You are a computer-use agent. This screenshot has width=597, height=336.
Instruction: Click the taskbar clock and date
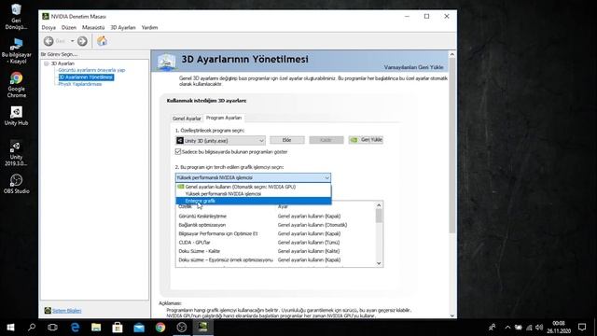pos(559,328)
